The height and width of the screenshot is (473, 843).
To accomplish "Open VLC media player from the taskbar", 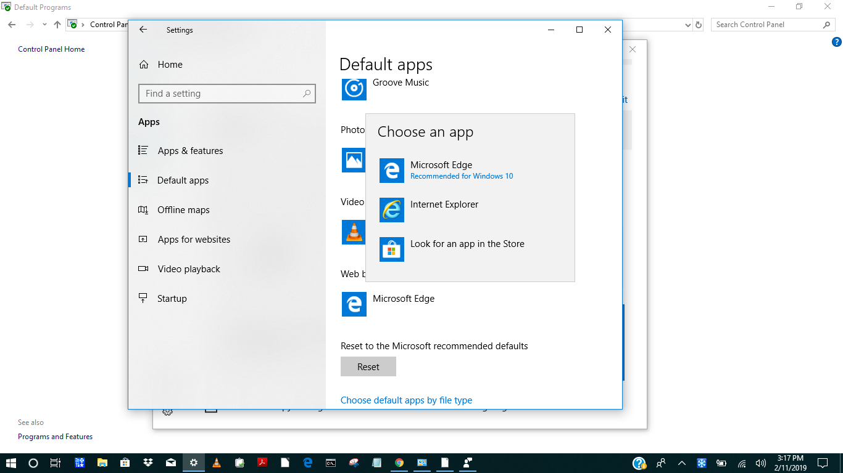I will pos(217,463).
